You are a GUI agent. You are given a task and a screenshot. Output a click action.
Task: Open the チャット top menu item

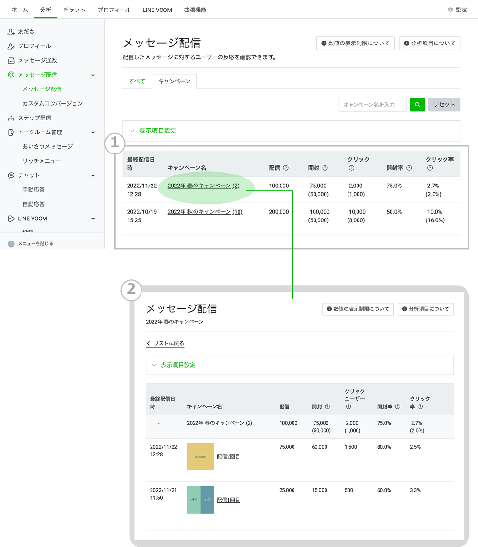coord(74,10)
